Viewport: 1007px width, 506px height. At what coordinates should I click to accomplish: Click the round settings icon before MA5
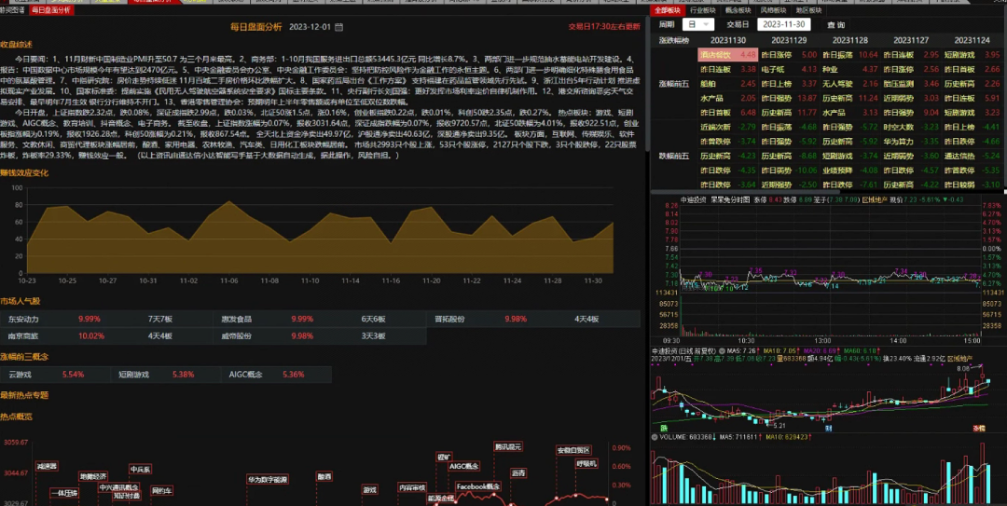721,351
